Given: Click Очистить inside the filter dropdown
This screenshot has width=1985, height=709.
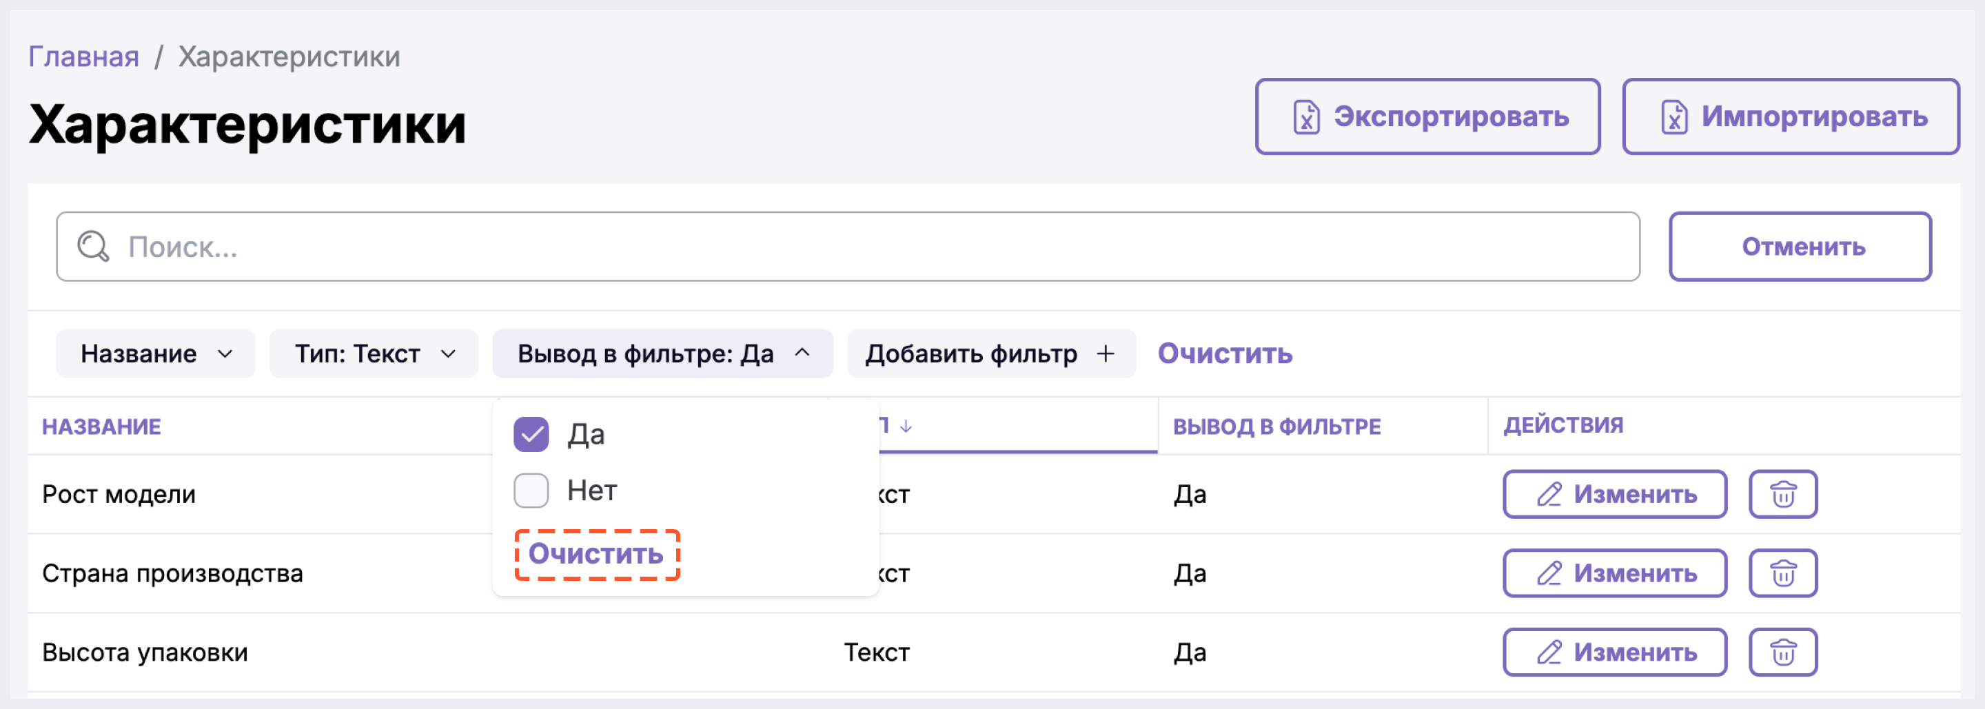Looking at the screenshot, I should pos(596,554).
